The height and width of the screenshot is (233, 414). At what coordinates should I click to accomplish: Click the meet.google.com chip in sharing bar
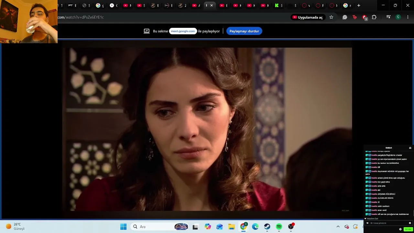(183, 31)
